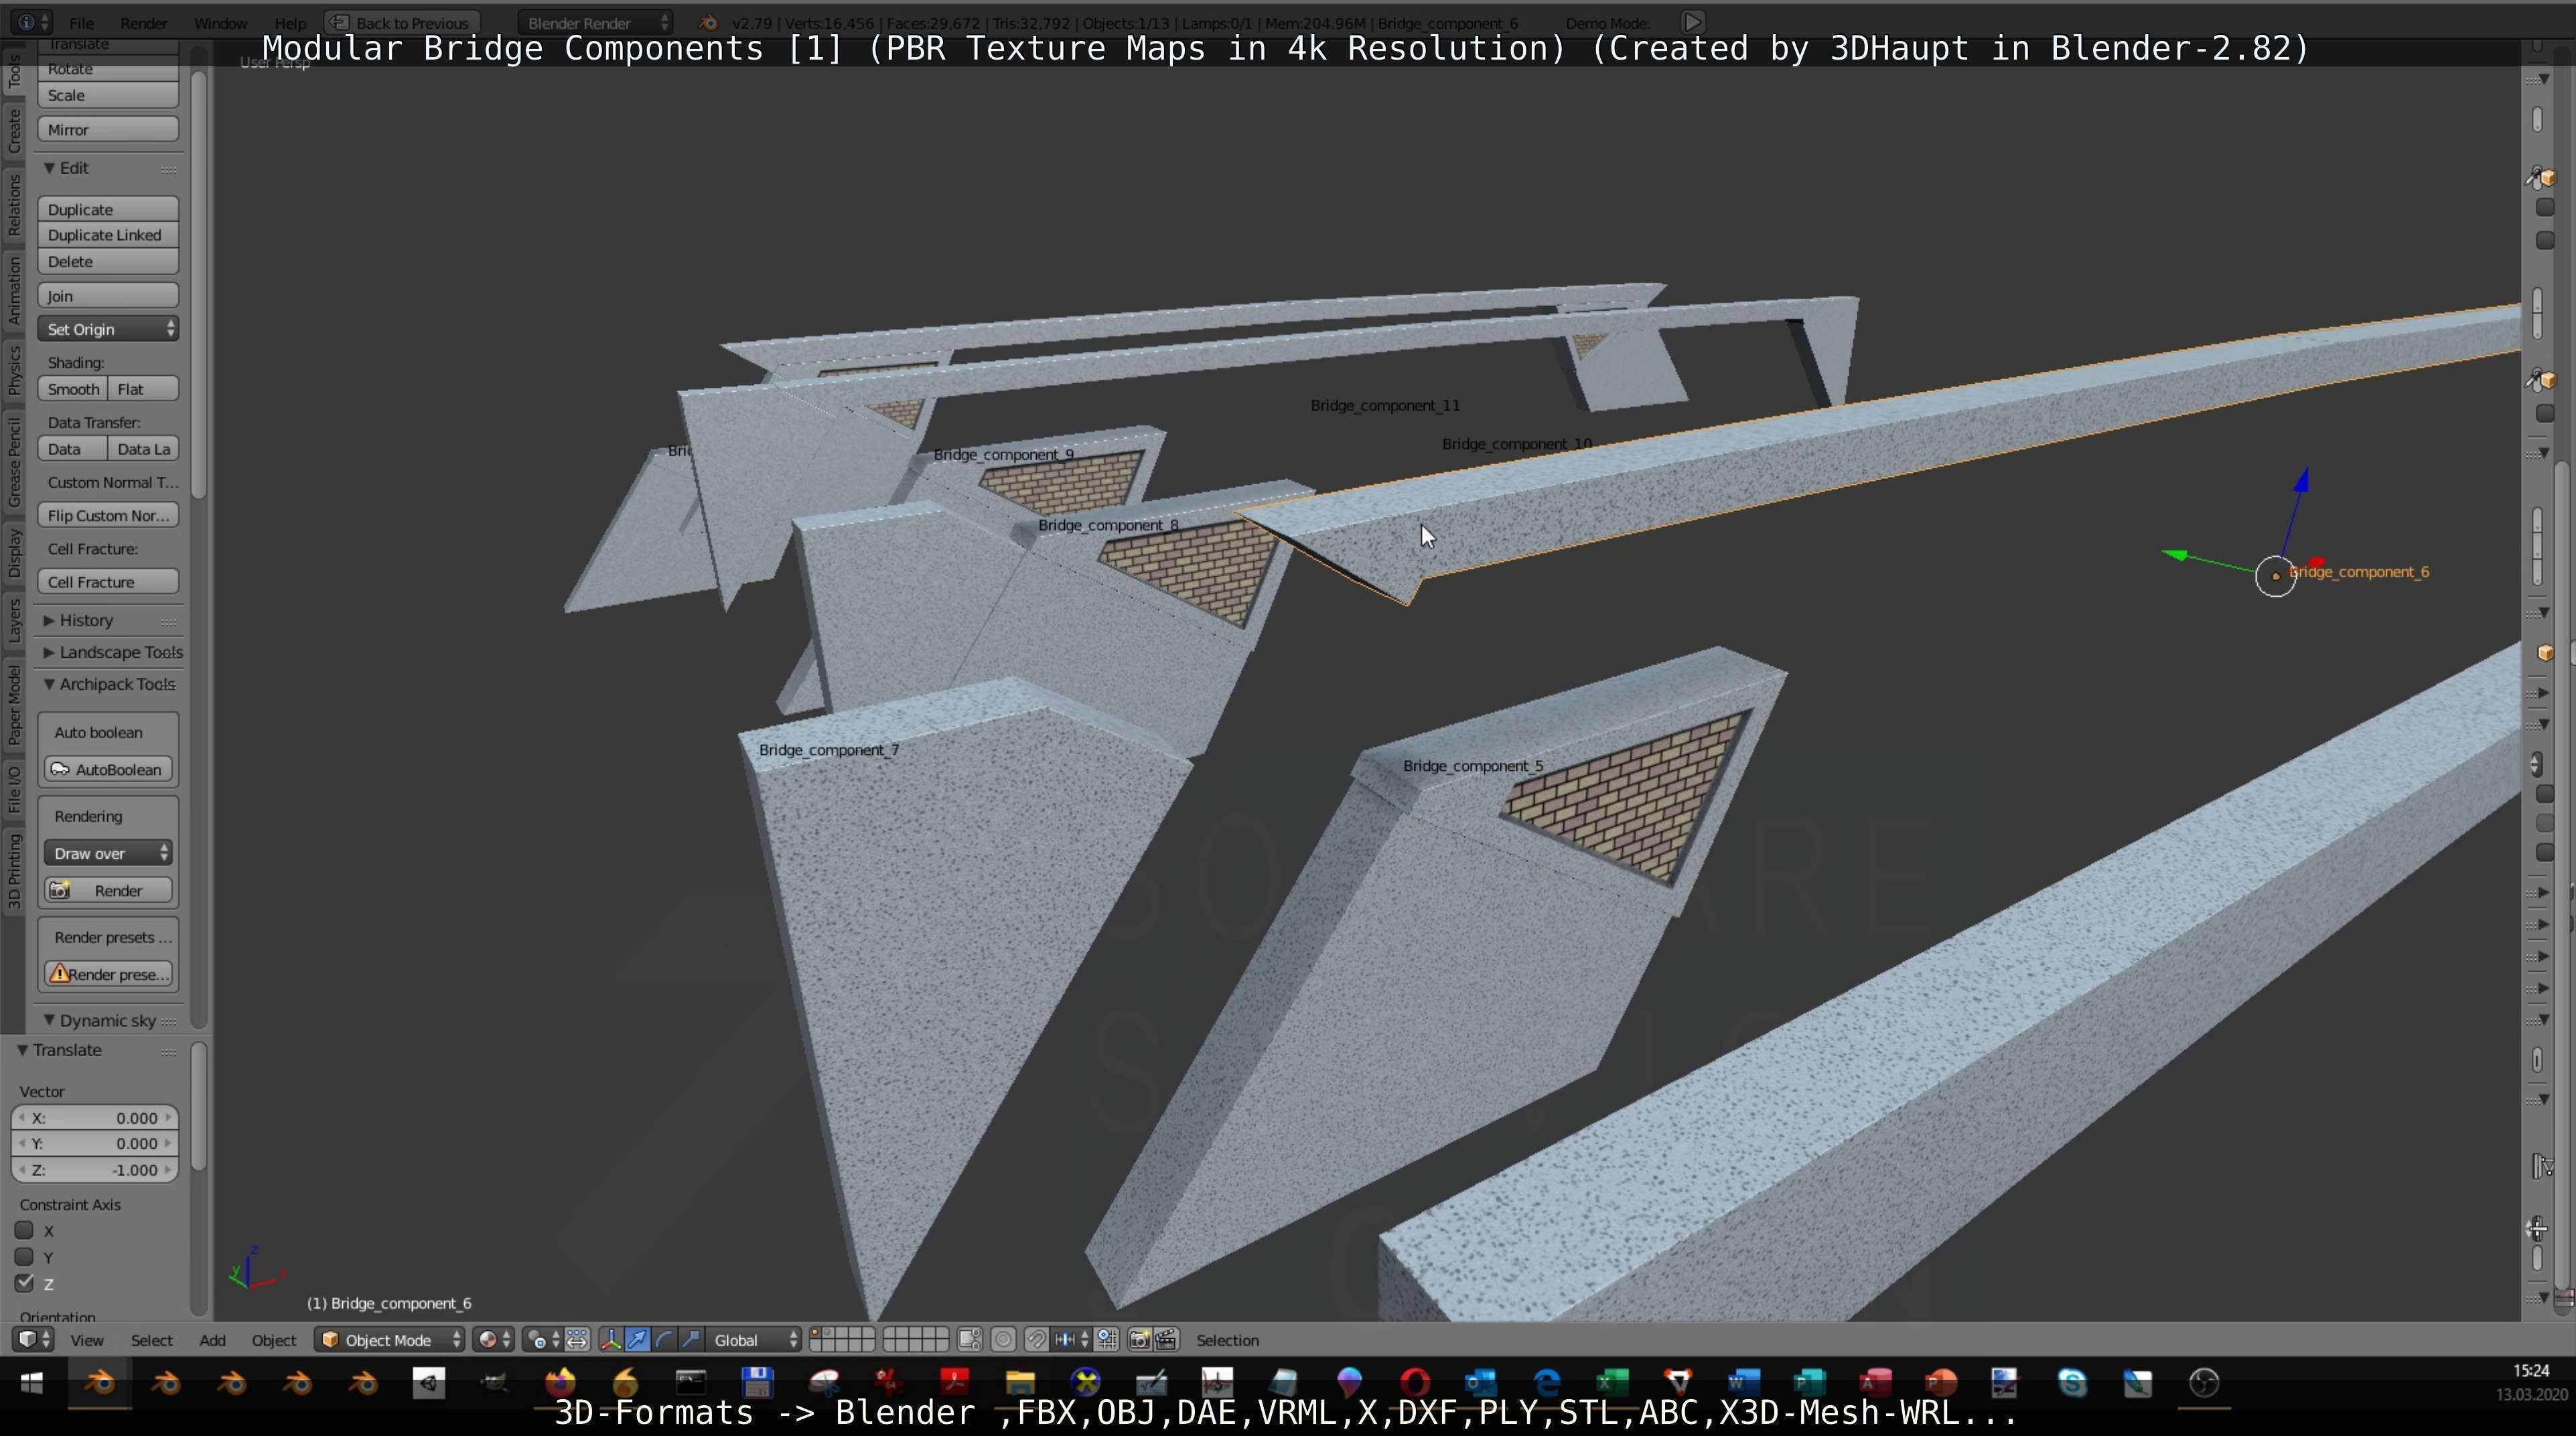Screen dimensions: 2576x1436
Task: Click the AutoBoolean button
Action: click(x=108, y=769)
